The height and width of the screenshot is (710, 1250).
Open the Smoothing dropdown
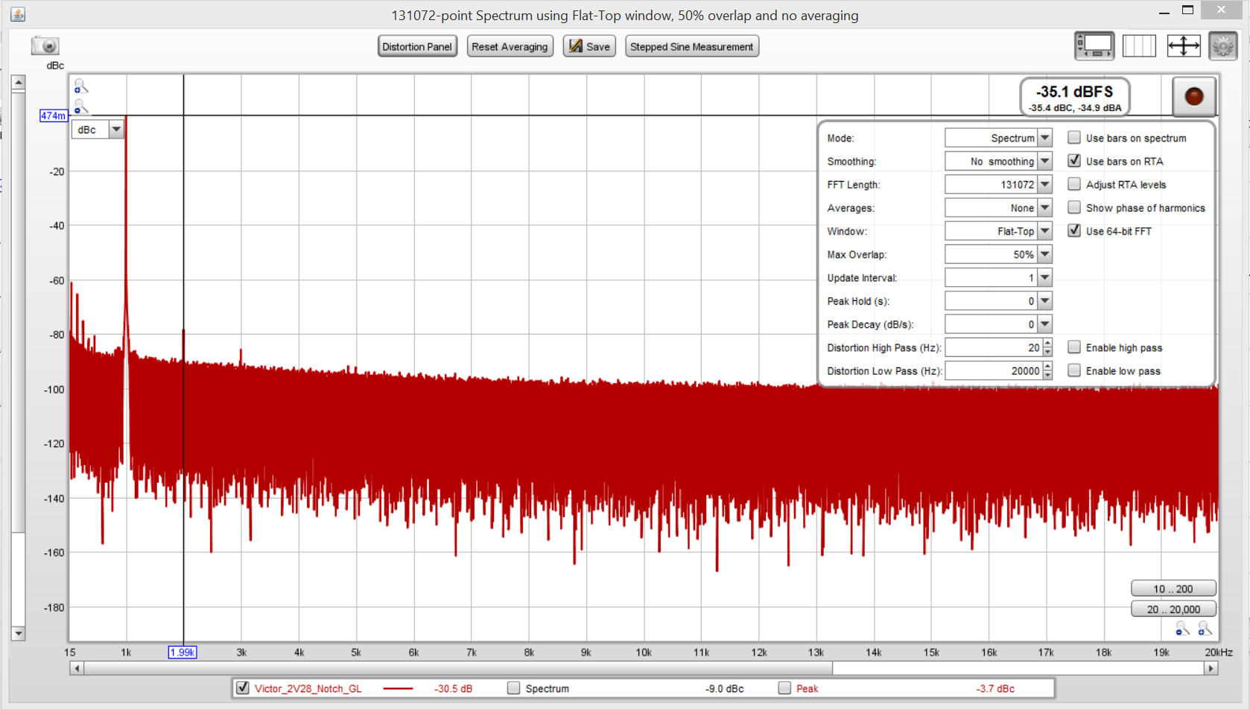tap(1044, 161)
